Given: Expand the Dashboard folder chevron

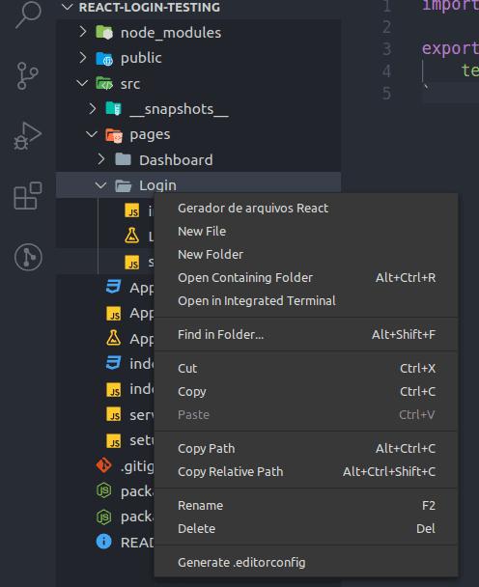Looking at the screenshot, I should click(101, 159).
